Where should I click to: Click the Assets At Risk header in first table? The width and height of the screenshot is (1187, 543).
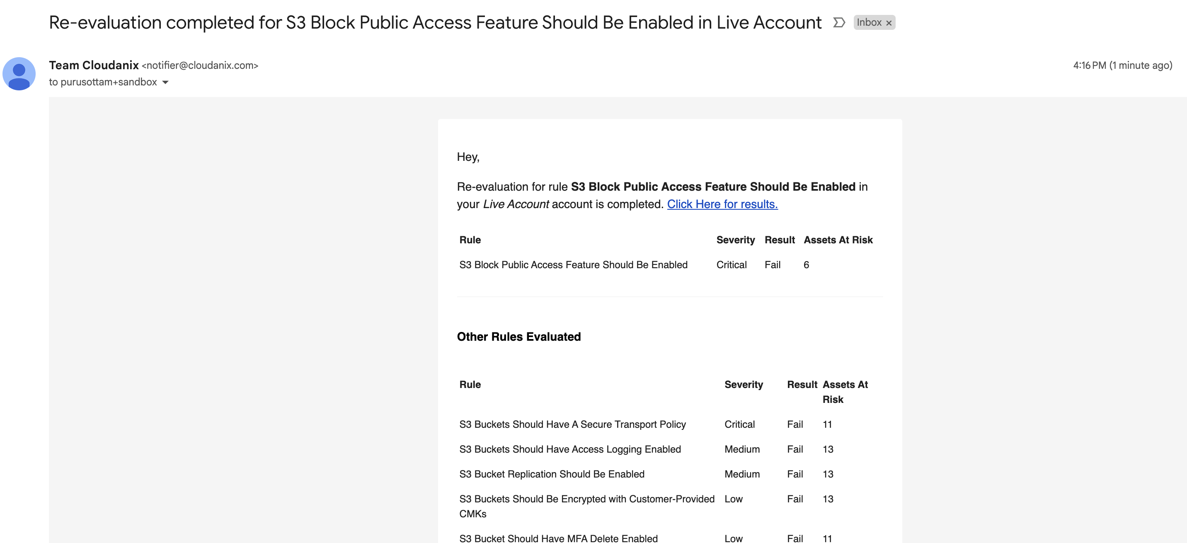point(838,240)
